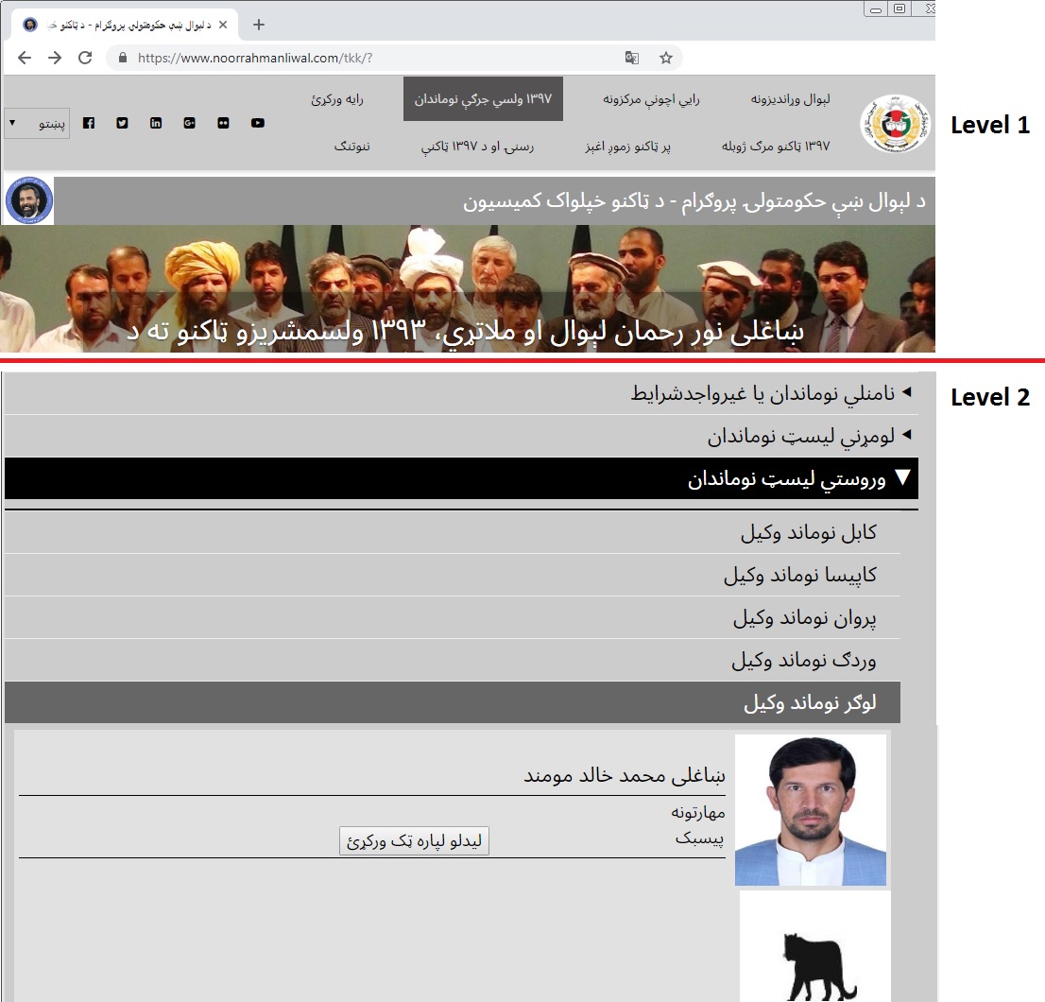The width and height of the screenshot is (1045, 1002).
Task: Open the YouTube social icon
Action: [x=257, y=123]
